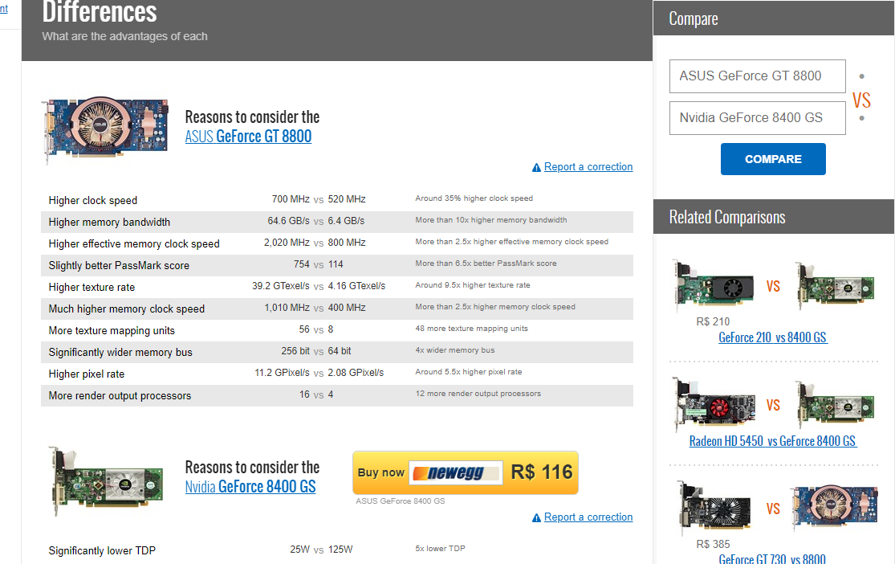
Task: Open GeForce GT 730 vs 8800 comparison link
Action: [772, 559]
